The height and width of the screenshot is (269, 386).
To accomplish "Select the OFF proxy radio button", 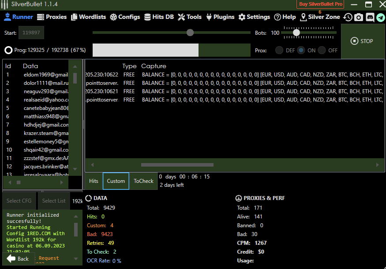I will (x=322, y=50).
